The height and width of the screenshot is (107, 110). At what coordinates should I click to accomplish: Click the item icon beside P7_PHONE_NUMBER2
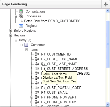(x=37, y=102)
